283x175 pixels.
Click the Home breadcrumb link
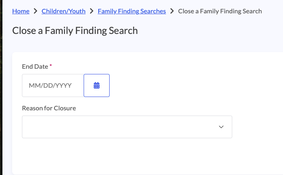[x=21, y=11]
